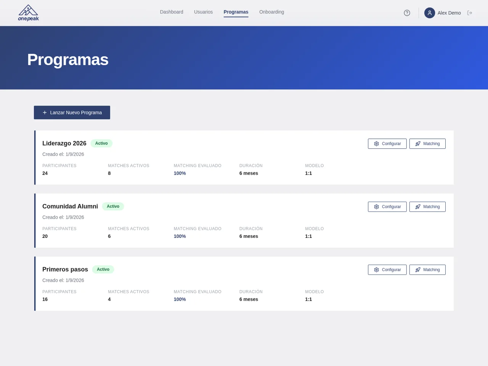This screenshot has width=488, height=366.
Task: Click the Activo badge on Liderazgo 2026
Action: tap(101, 143)
